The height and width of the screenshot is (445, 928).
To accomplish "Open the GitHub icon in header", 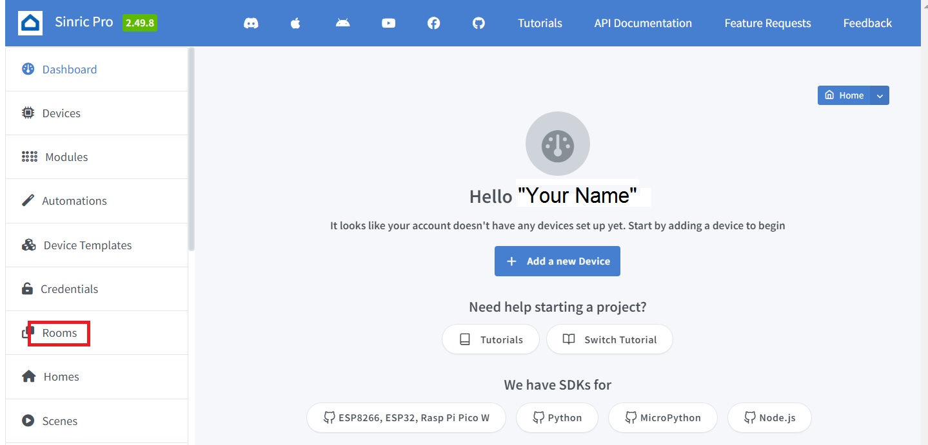I will 479,23.
